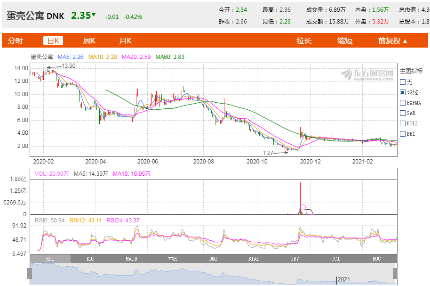
Task: Enable the EXPMA indicator checkbox
Action: [x=403, y=103]
